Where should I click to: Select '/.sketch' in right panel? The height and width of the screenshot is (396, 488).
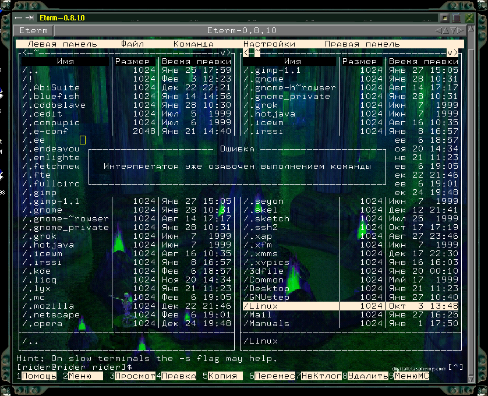[x=351, y=219]
